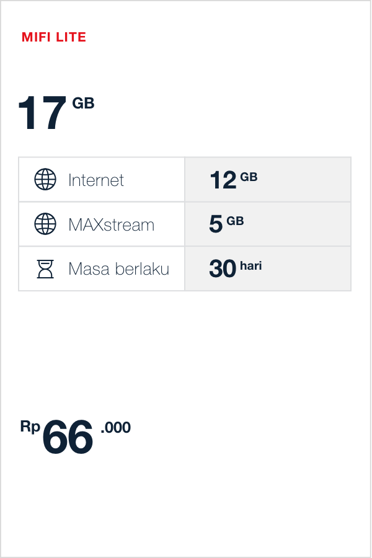Click the 30 validity number
This screenshot has width=372, height=558.
pyautogui.click(x=223, y=269)
